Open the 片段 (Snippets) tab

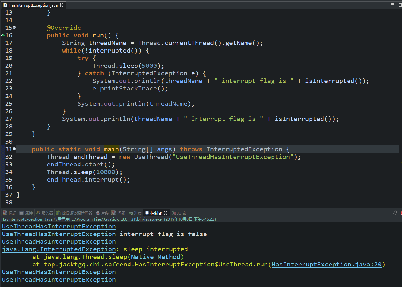coord(102,213)
